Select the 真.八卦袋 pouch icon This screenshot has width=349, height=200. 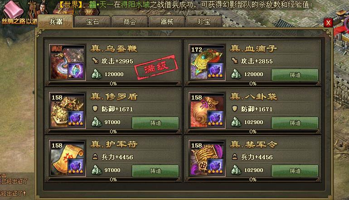pos(207,110)
